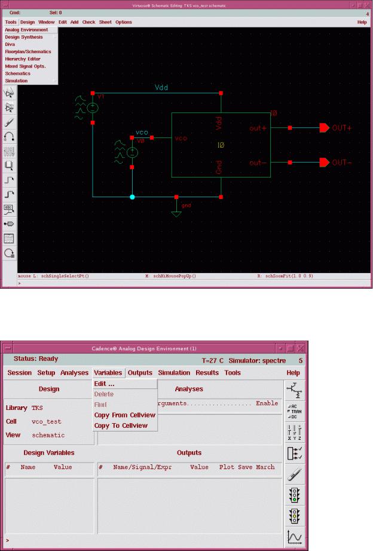The height and width of the screenshot is (551, 373).
Task: Open Help menu in Analog Design Environment
Action: [293, 372]
